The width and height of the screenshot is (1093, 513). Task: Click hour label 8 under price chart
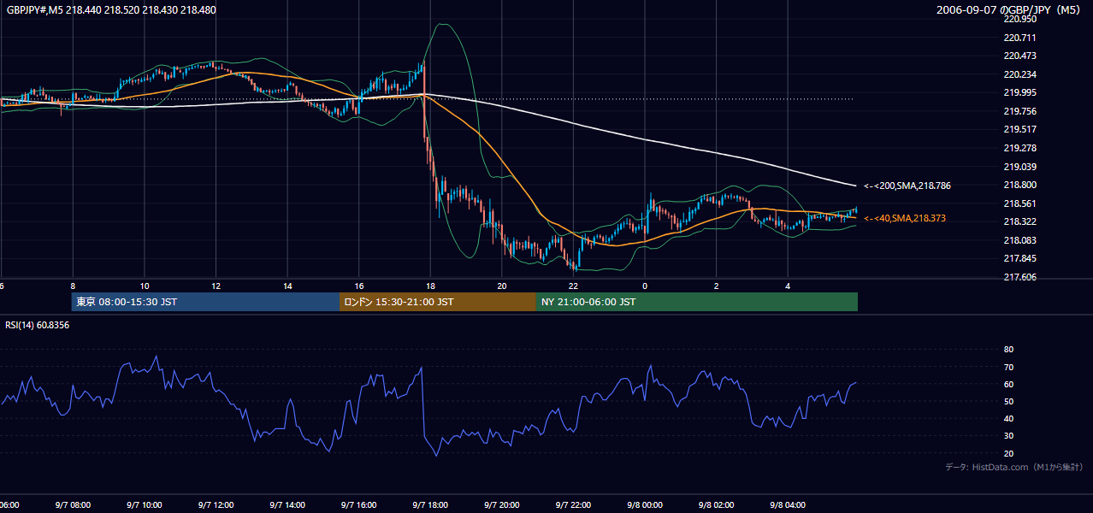coord(73,286)
